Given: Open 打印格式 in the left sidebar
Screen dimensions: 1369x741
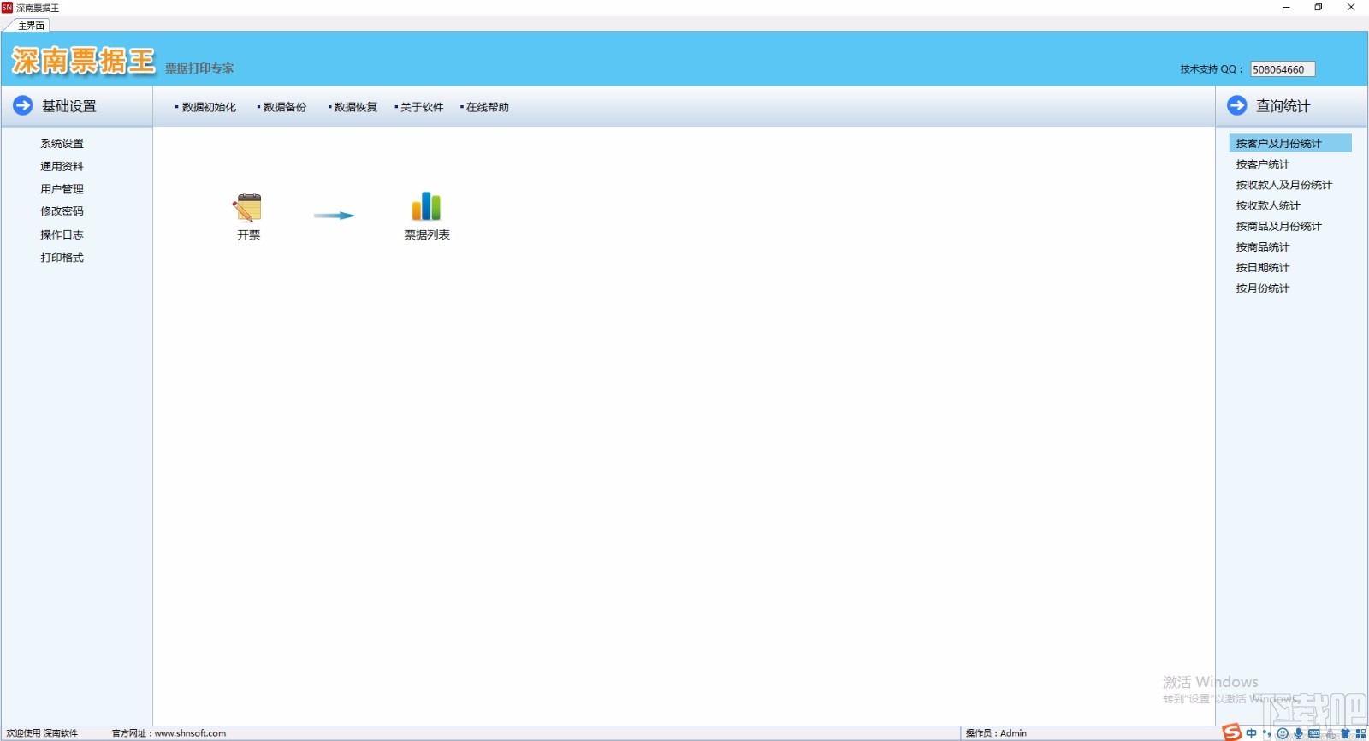Looking at the screenshot, I should tap(62, 258).
